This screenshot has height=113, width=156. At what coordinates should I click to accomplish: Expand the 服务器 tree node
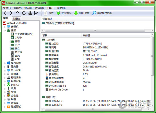click(5, 67)
